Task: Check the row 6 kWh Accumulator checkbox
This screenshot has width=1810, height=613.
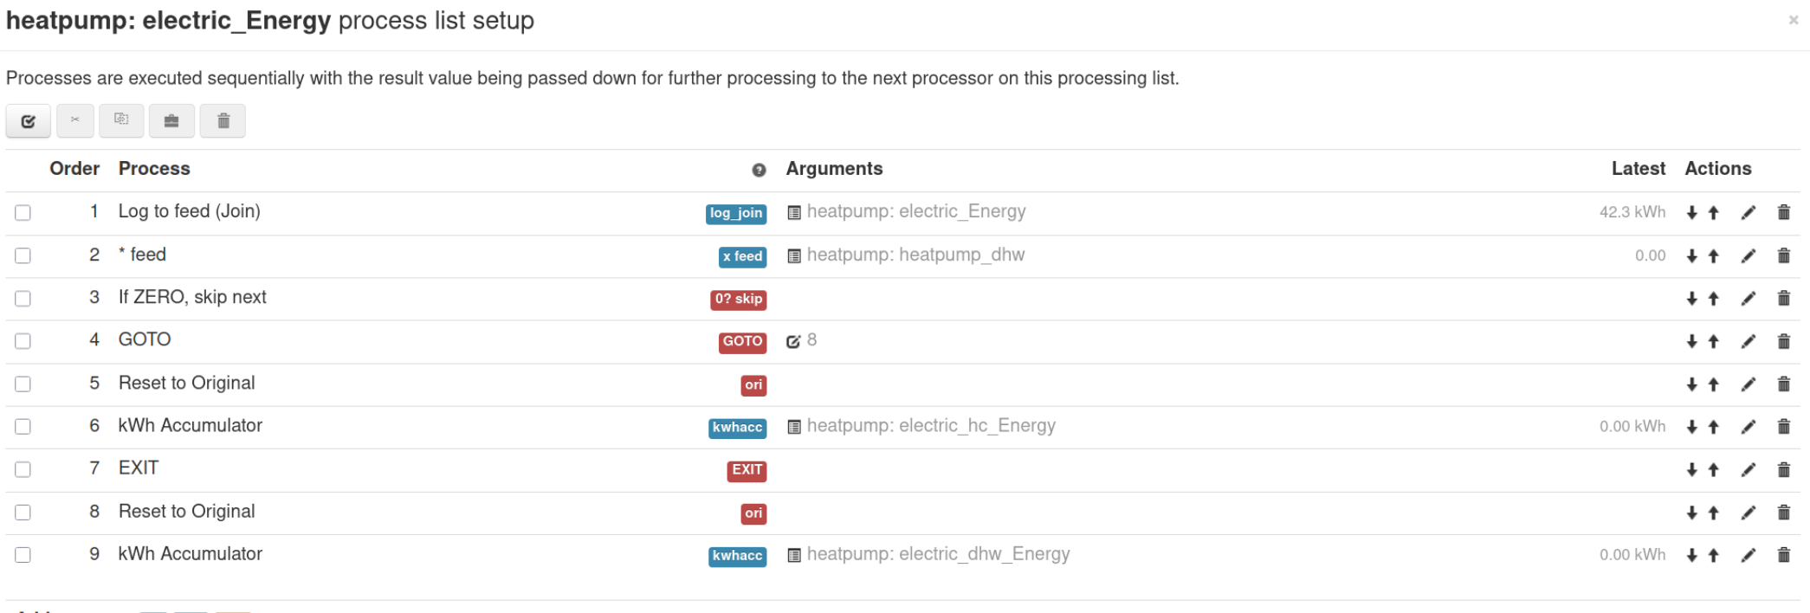Action: pos(23,427)
